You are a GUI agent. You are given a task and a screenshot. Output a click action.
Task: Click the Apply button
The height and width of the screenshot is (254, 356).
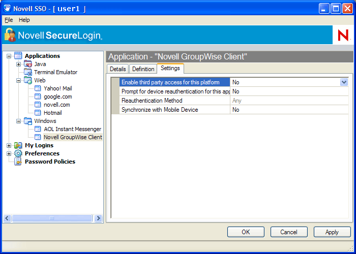(332, 232)
